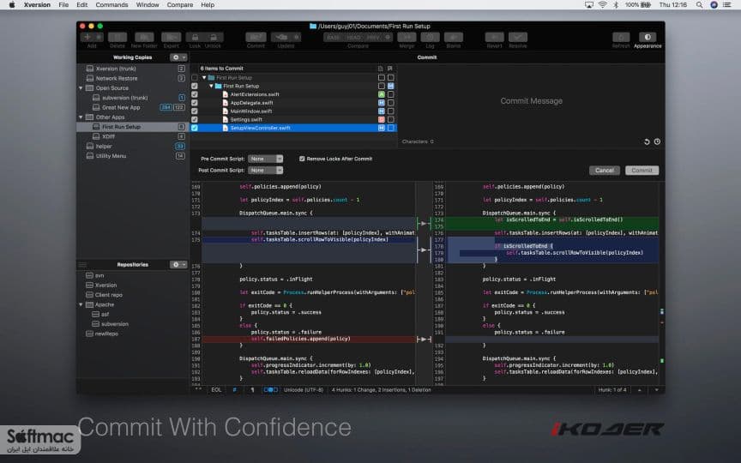Open the File menu
Image resolution: width=741 pixels, height=463 pixels.
coord(63,5)
